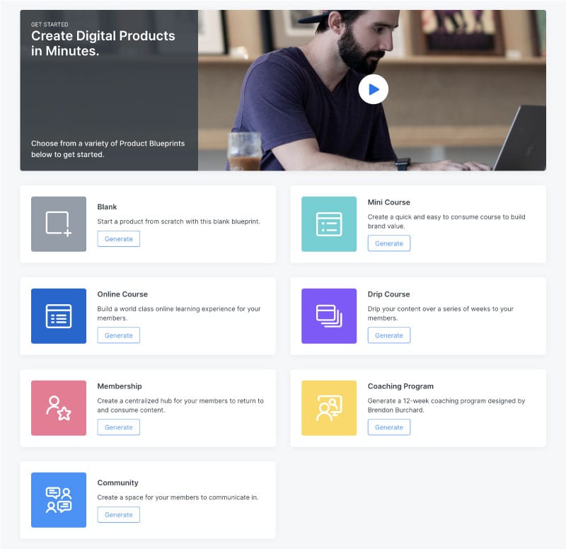Generate the Coaching Program blueprint

click(388, 427)
